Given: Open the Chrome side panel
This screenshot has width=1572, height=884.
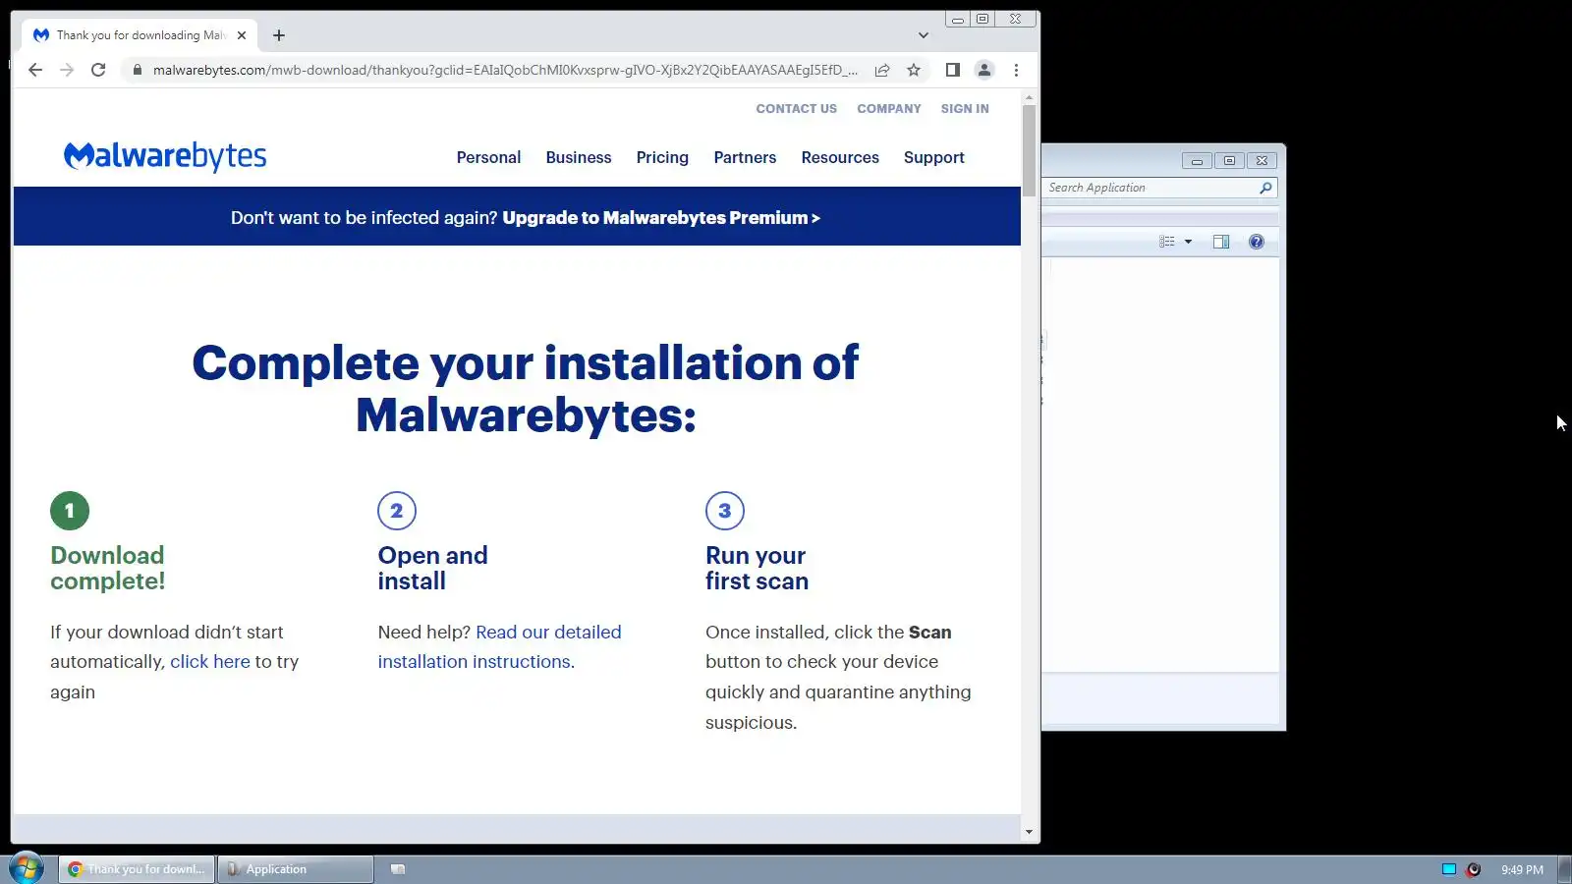Looking at the screenshot, I should coord(952,70).
